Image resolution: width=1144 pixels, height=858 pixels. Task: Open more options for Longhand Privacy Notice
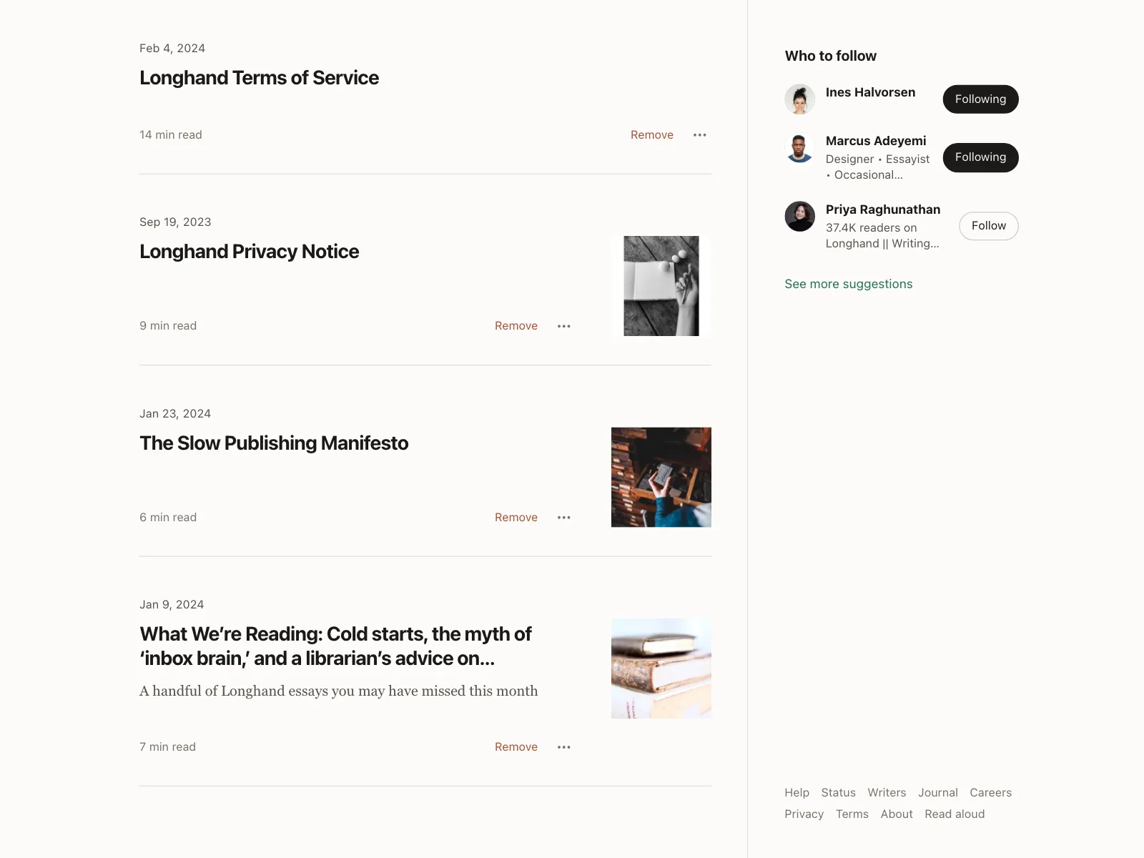tap(563, 326)
